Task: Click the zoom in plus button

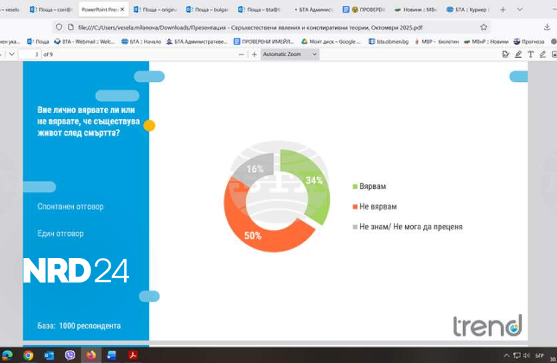Action: point(254,55)
